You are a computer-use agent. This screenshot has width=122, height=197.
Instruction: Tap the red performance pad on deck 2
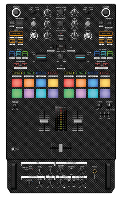click(69, 83)
